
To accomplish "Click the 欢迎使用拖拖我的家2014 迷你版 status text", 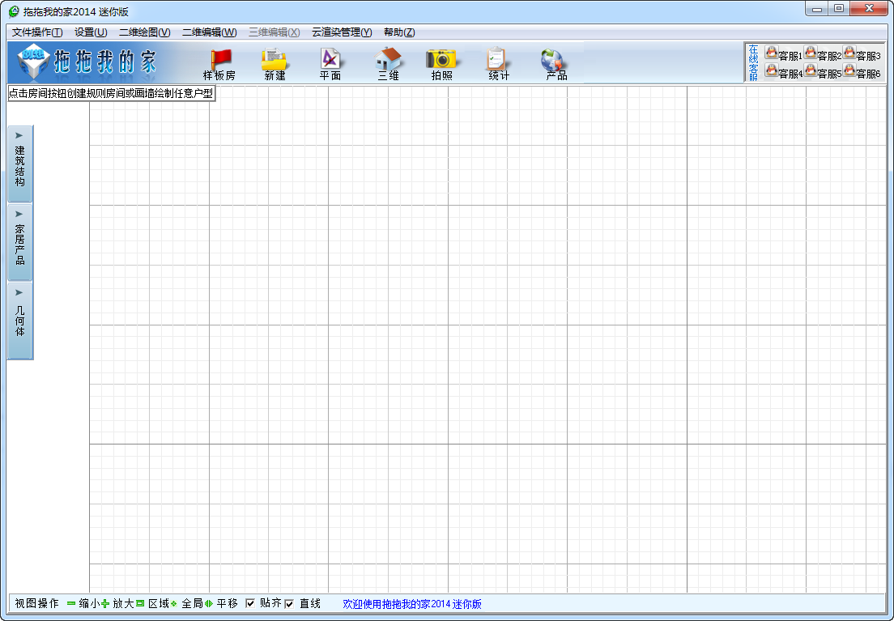I will (x=411, y=604).
